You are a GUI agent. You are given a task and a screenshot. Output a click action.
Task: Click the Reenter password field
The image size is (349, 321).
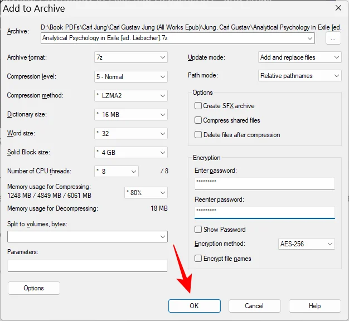click(265, 212)
